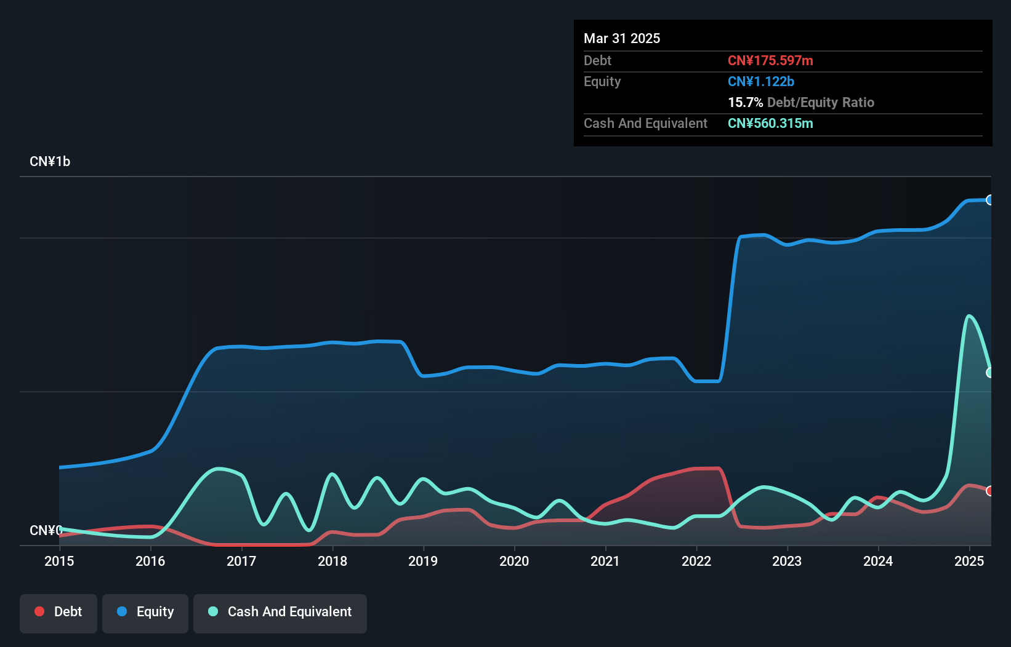1011x647 pixels.
Task: Click the teal Cash And Equivalent legend dot
Action: (213, 611)
